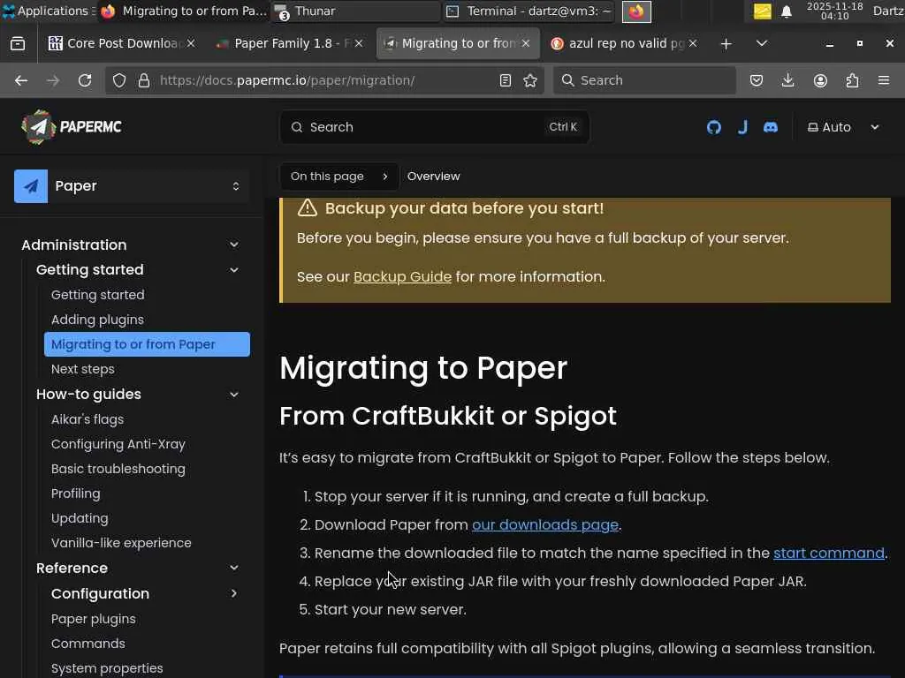Viewport: 905px width, 678px height.
Task: Click the yellow mail icon in system tray
Action: [x=763, y=11]
